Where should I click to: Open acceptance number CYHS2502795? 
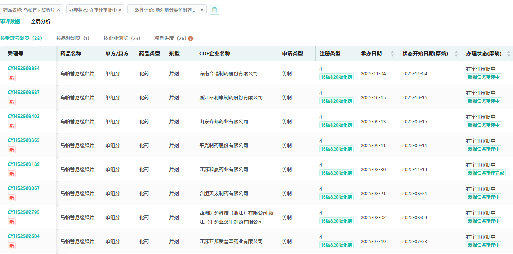[x=23, y=212]
